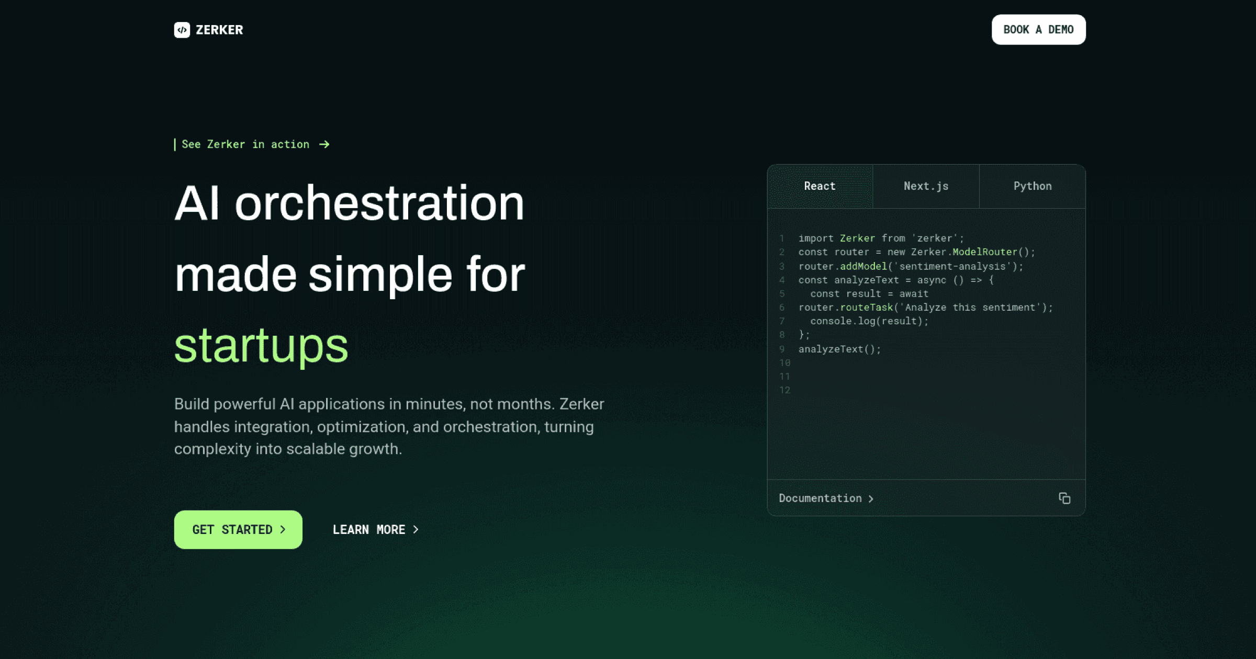
Task: Click the arrow icon after 'See Zerker in action'
Action: pyautogui.click(x=324, y=144)
